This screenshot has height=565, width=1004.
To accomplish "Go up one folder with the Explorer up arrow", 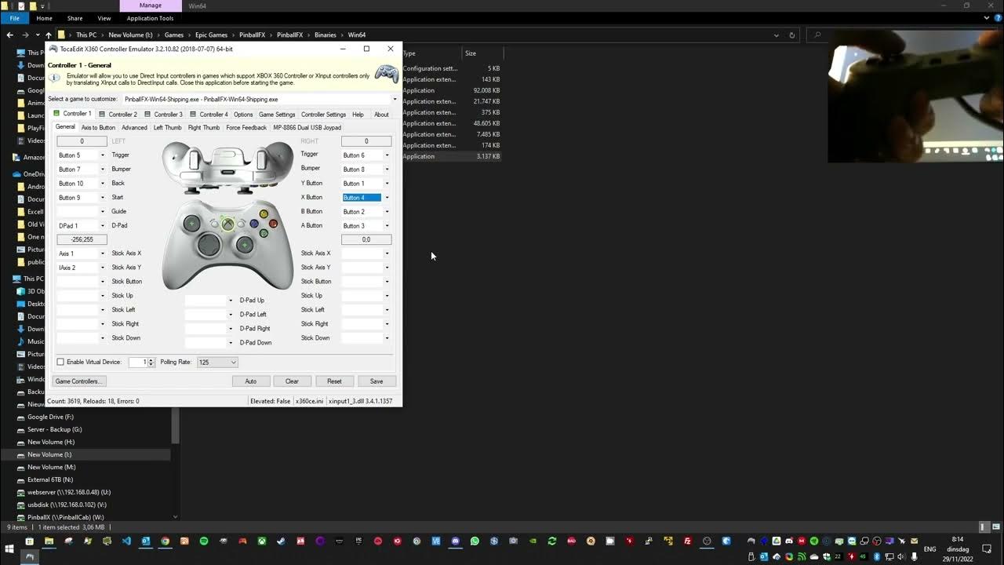I will pyautogui.click(x=48, y=35).
